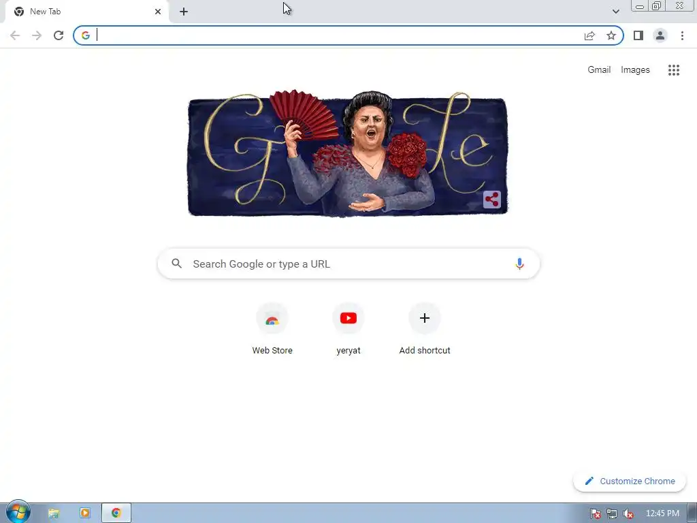Expand the tab search chevron
The image size is (697, 523).
[x=615, y=12]
